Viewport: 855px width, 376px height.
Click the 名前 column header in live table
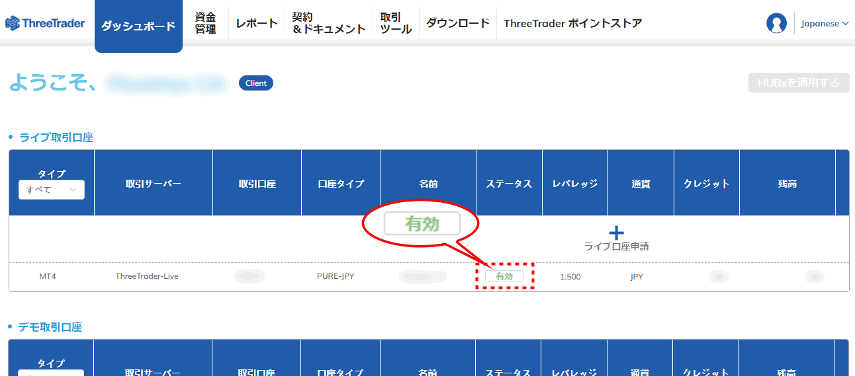pyautogui.click(x=429, y=184)
